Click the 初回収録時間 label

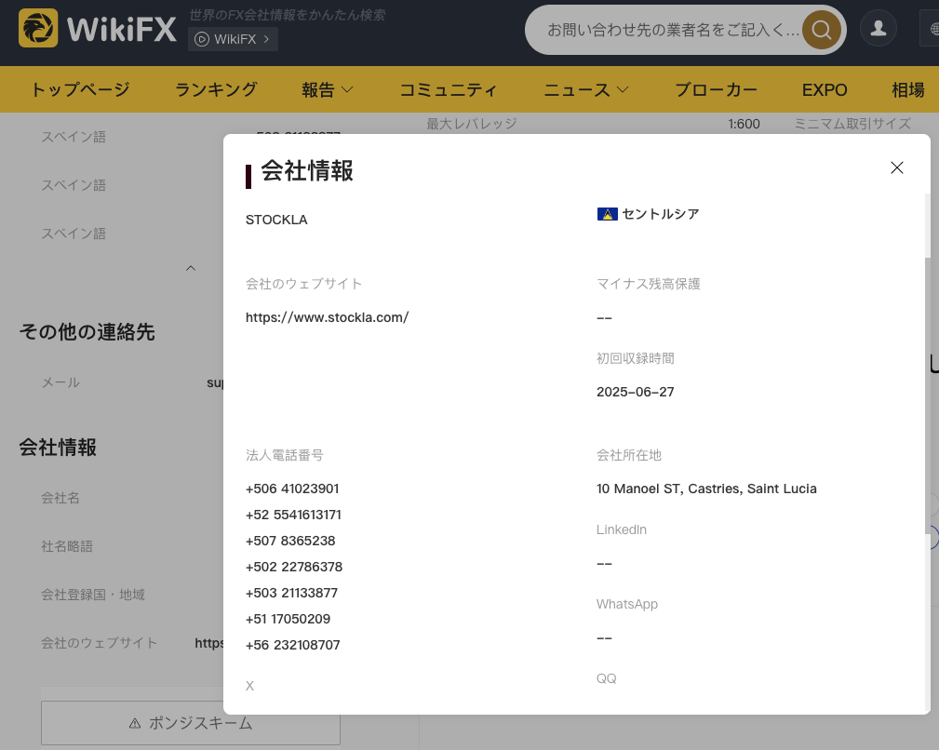pyautogui.click(x=636, y=358)
